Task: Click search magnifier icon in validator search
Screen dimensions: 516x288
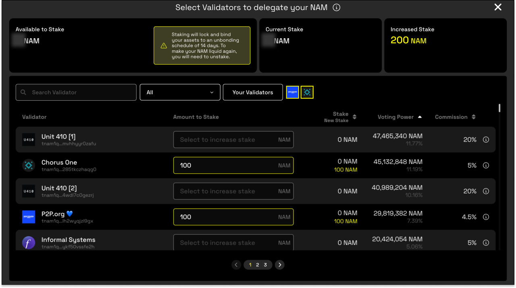Action: (x=23, y=92)
